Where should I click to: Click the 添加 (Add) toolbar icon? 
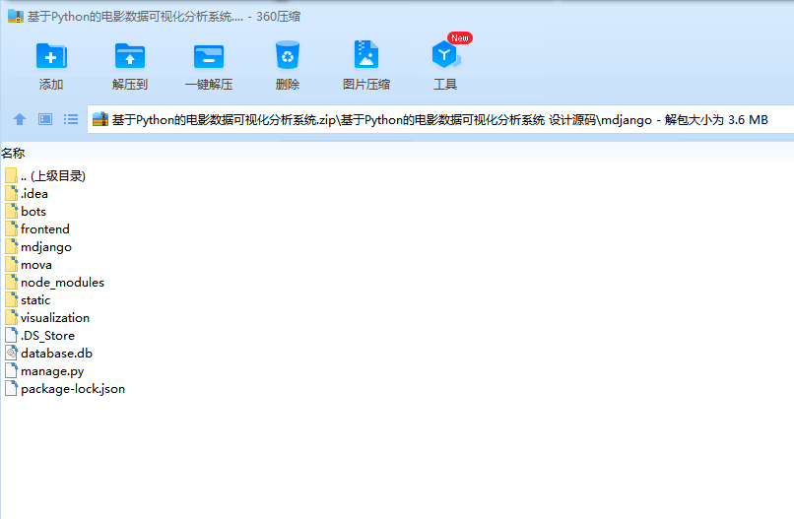tap(51, 56)
